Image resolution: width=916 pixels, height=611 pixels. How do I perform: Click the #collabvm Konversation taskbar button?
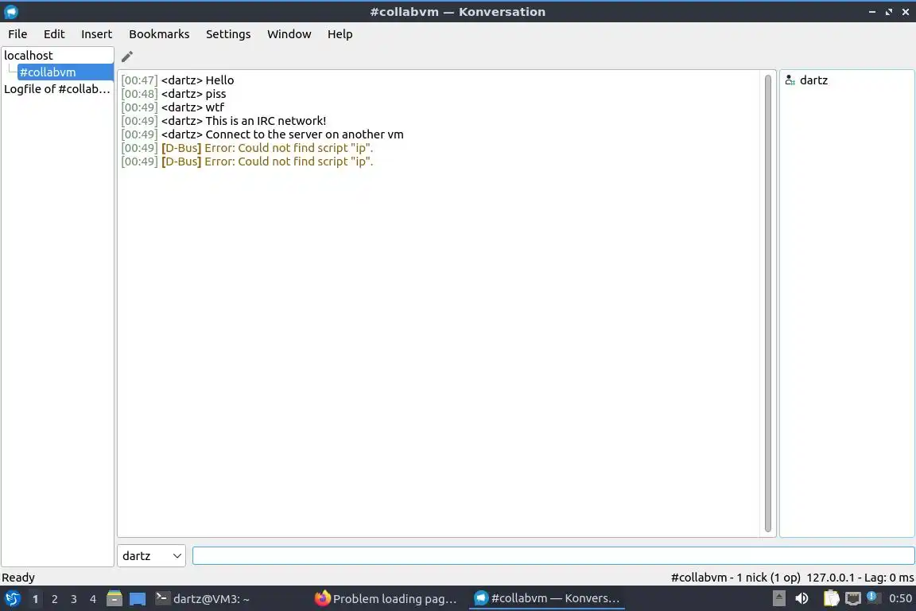[x=547, y=599]
